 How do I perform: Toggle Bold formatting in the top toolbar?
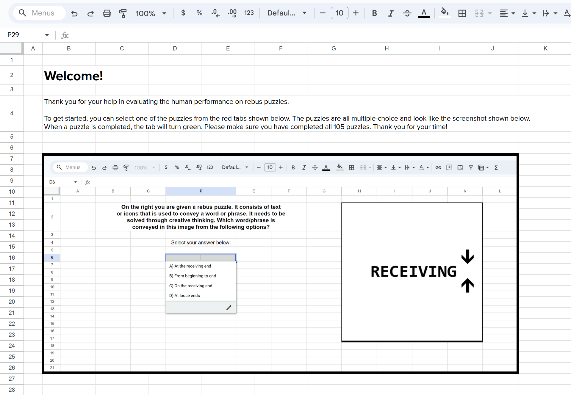[374, 13]
